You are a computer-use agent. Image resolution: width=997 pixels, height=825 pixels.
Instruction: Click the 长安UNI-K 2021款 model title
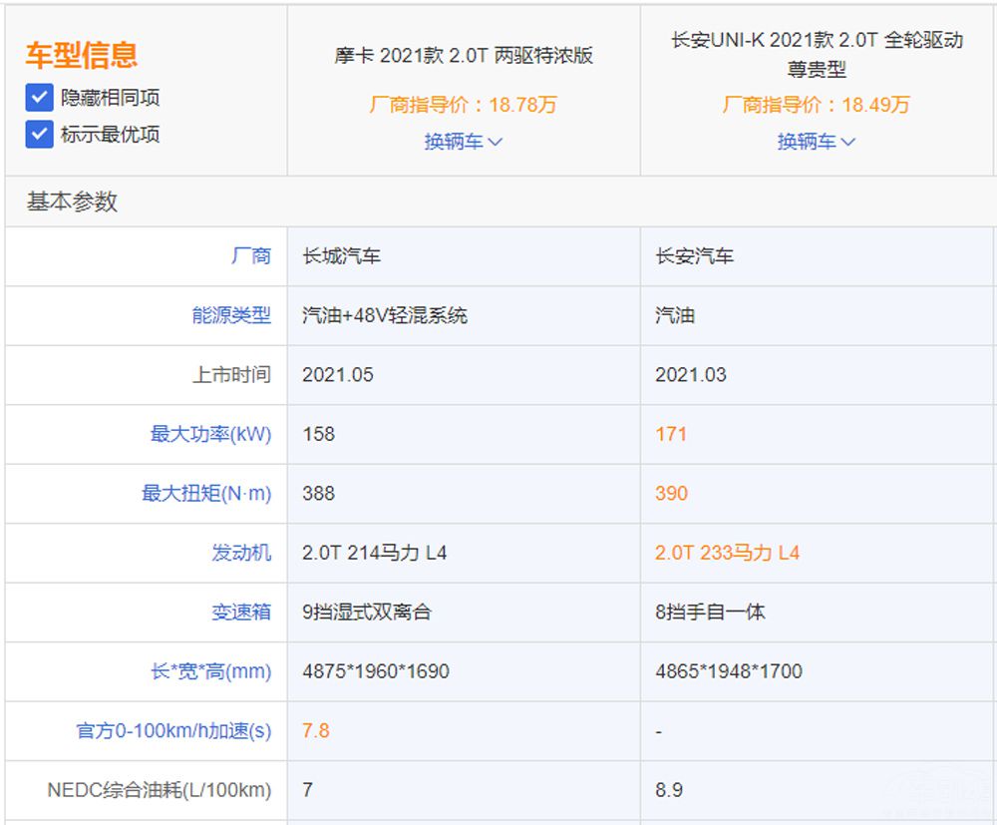coord(817,55)
